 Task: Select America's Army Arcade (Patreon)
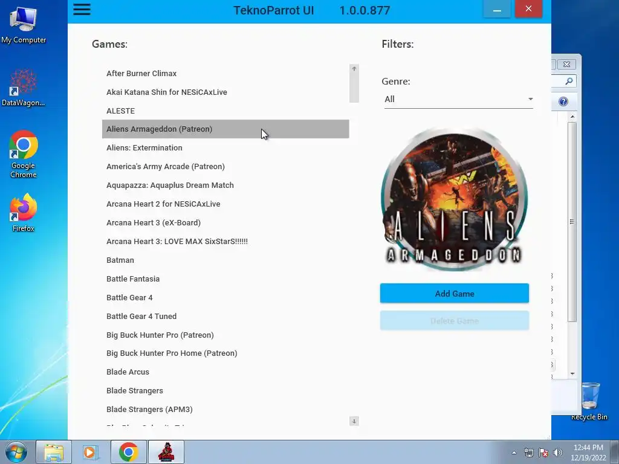(225, 167)
